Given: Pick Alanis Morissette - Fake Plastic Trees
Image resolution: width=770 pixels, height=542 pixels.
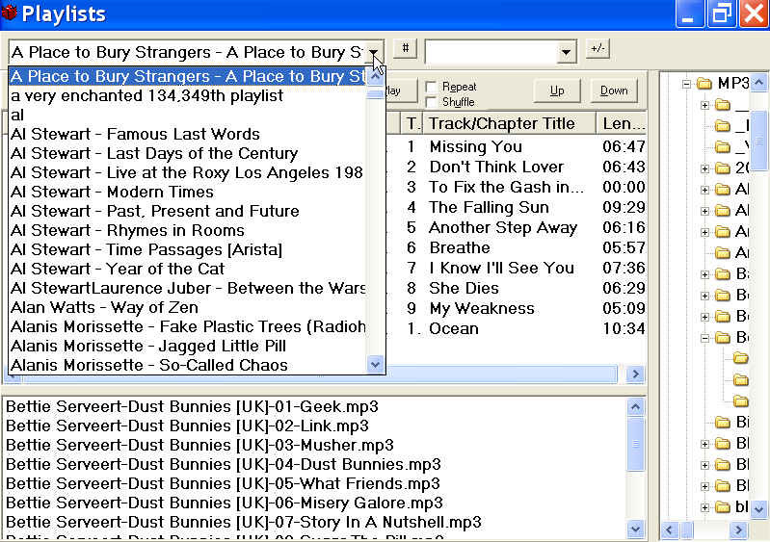Looking at the screenshot, I should pos(188,326).
